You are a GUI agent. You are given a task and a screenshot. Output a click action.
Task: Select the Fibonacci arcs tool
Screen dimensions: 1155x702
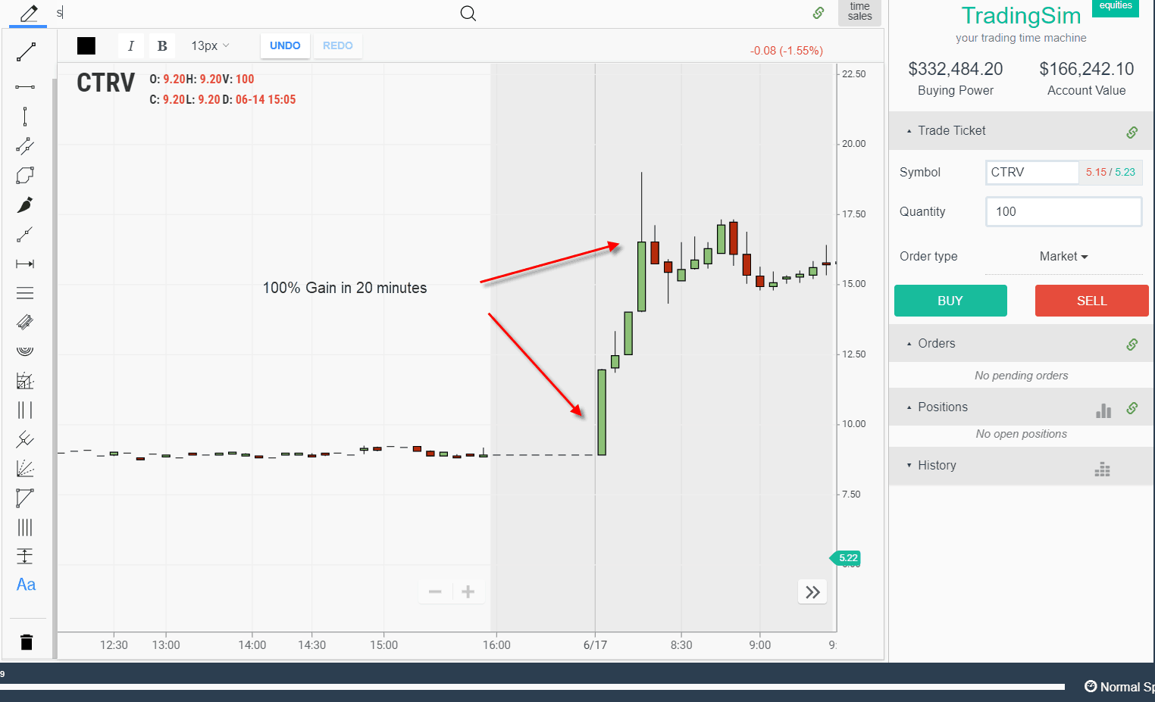25,351
